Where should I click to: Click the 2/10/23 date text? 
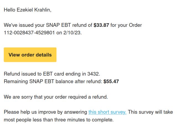[72, 33]
